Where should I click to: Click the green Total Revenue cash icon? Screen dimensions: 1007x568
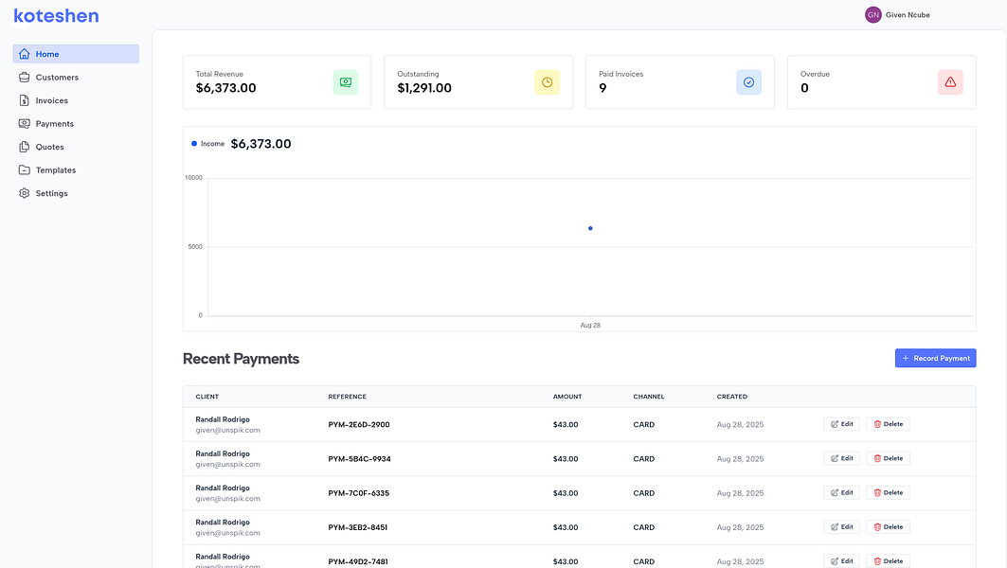pos(345,82)
